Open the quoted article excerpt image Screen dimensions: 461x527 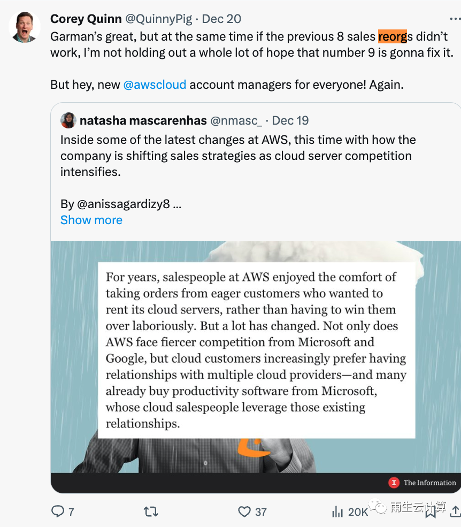pyautogui.click(x=256, y=348)
